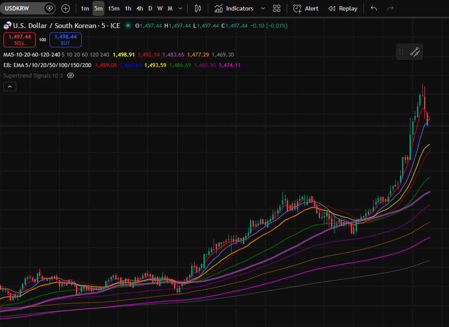Viewport: 449px width, 327px height.
Task: Switch to the 15m timeframe
Action: coord(114,8)
